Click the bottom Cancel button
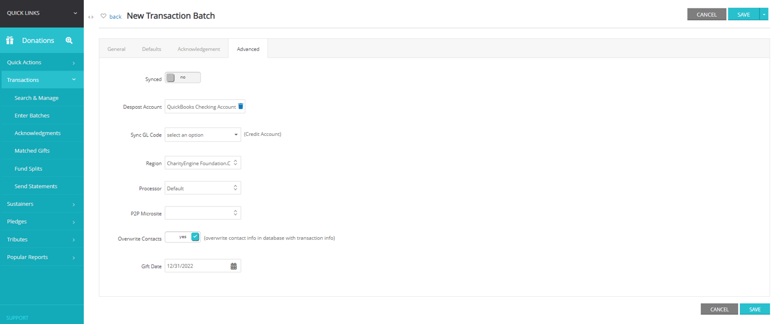 719,309
